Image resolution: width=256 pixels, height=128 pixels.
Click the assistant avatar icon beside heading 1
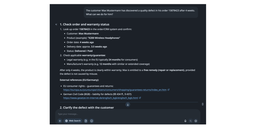point(56,24)
